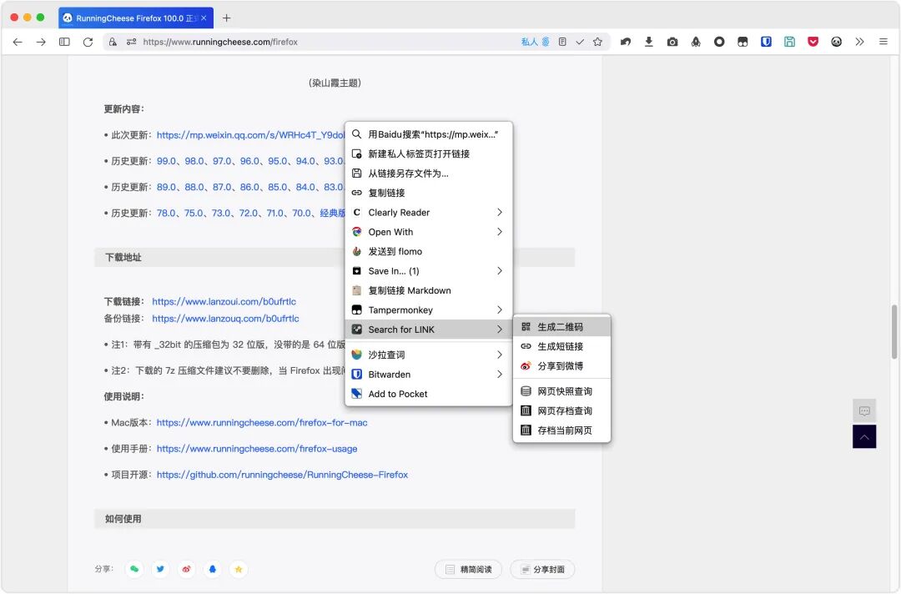This screenshot has height=594, width=901.
Task: Click the Pocket toolbar icon
Action: (813, 42)
